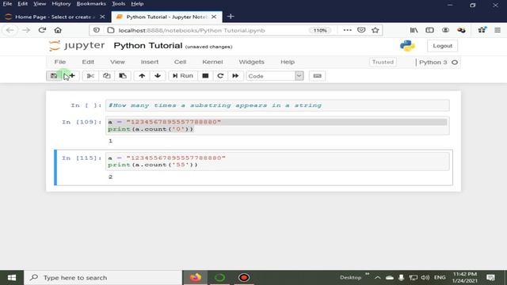The width and height of the screenshot is (507, 285).
Task: Go to Firefox home page
Action: coord(58,30)
